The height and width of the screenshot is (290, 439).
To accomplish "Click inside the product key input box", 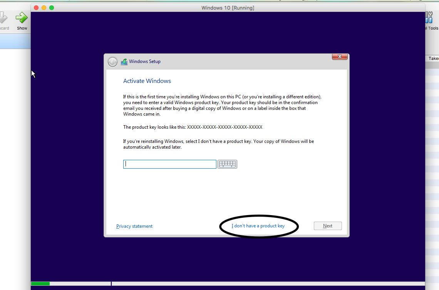I will pyautogui.click(x=169, y=164).
